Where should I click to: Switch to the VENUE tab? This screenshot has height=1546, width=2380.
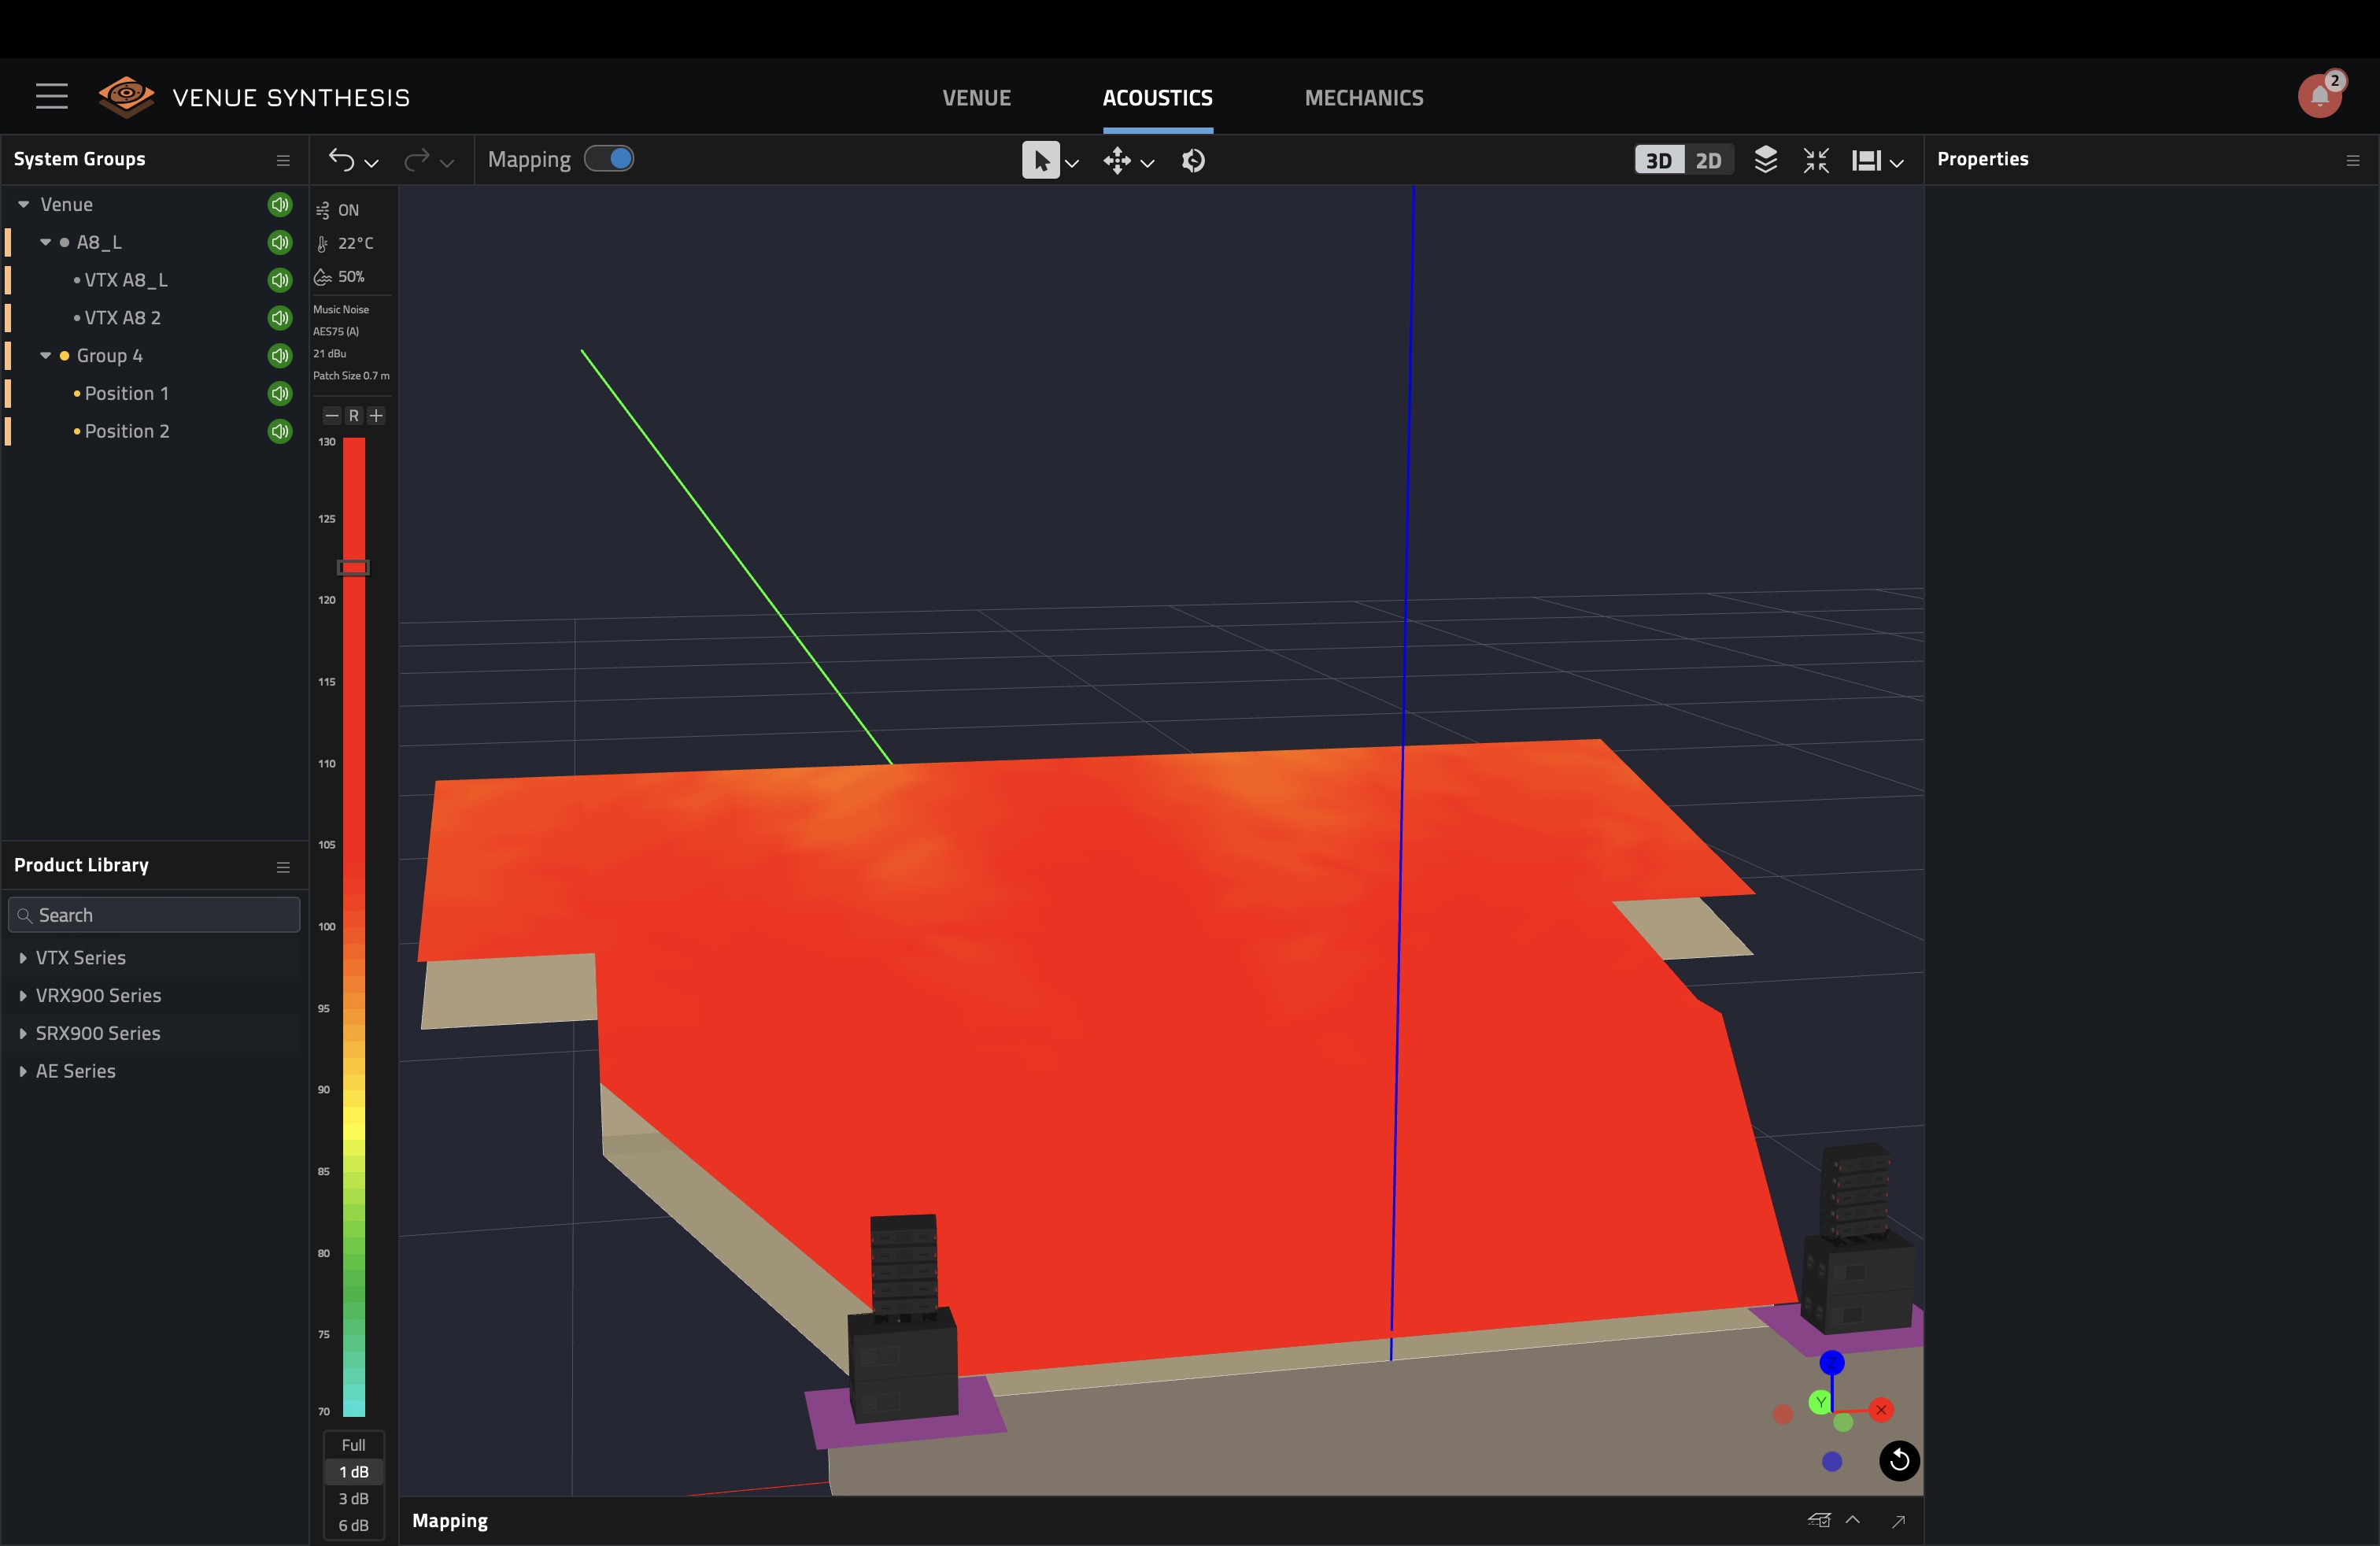tap(976, 98)
